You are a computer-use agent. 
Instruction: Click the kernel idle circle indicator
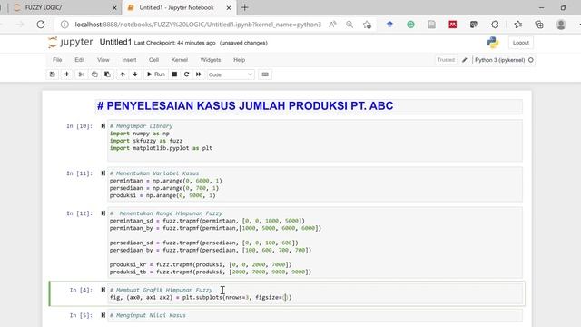(531, 60)
